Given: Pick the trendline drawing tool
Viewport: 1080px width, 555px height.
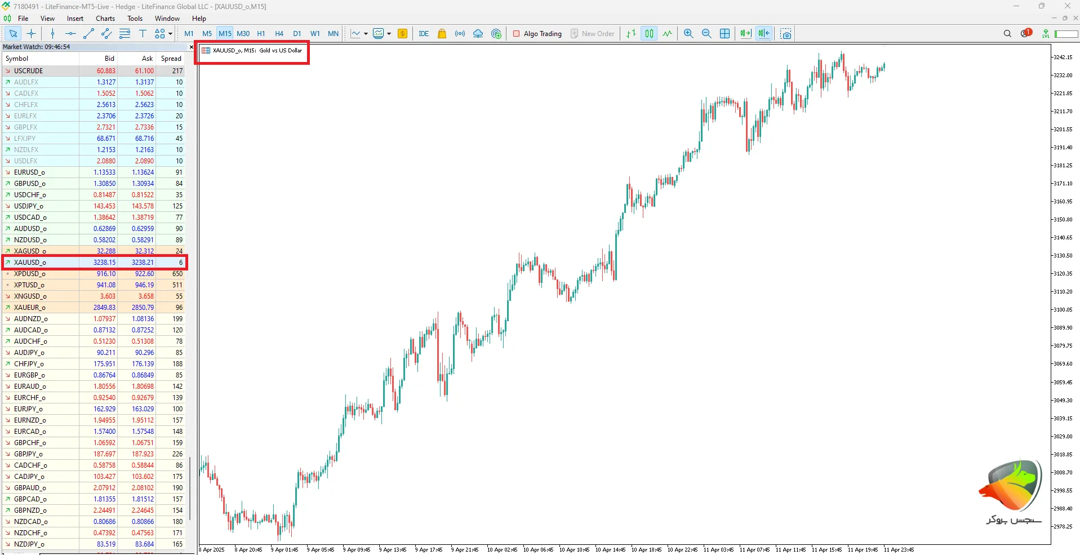Looking at the screenshot, I should (88, 34).
